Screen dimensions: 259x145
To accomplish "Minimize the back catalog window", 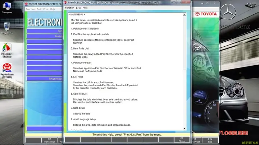I will [202, 4].
